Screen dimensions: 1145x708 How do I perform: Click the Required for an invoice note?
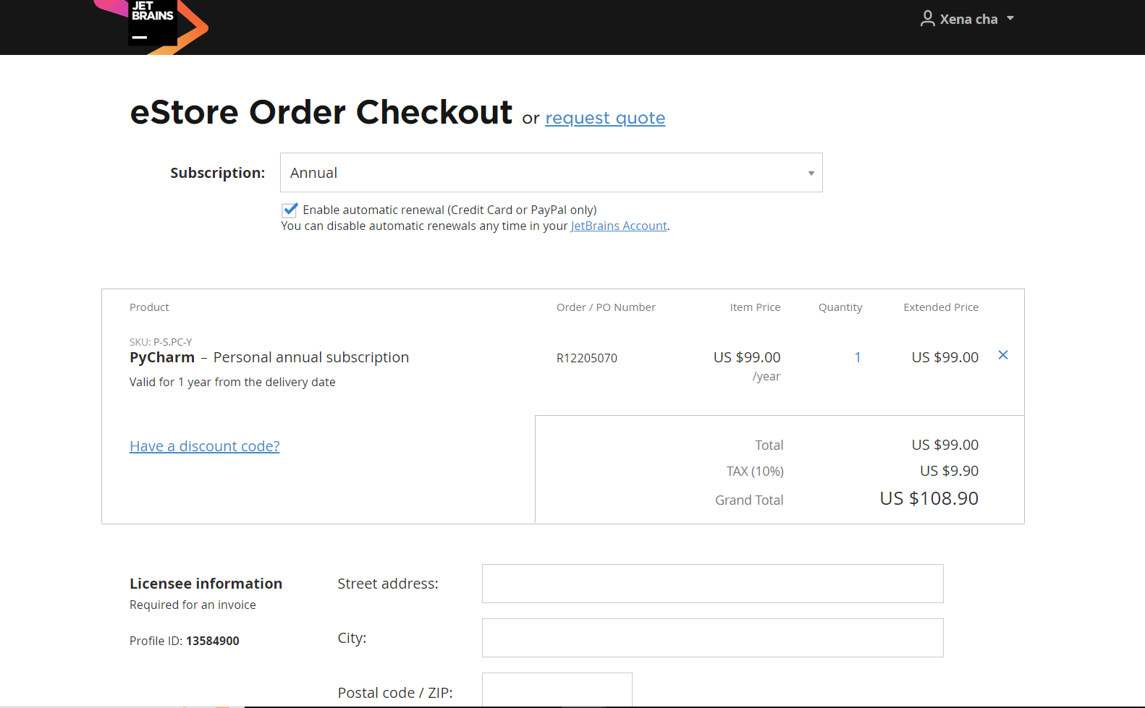coord(193,605)
